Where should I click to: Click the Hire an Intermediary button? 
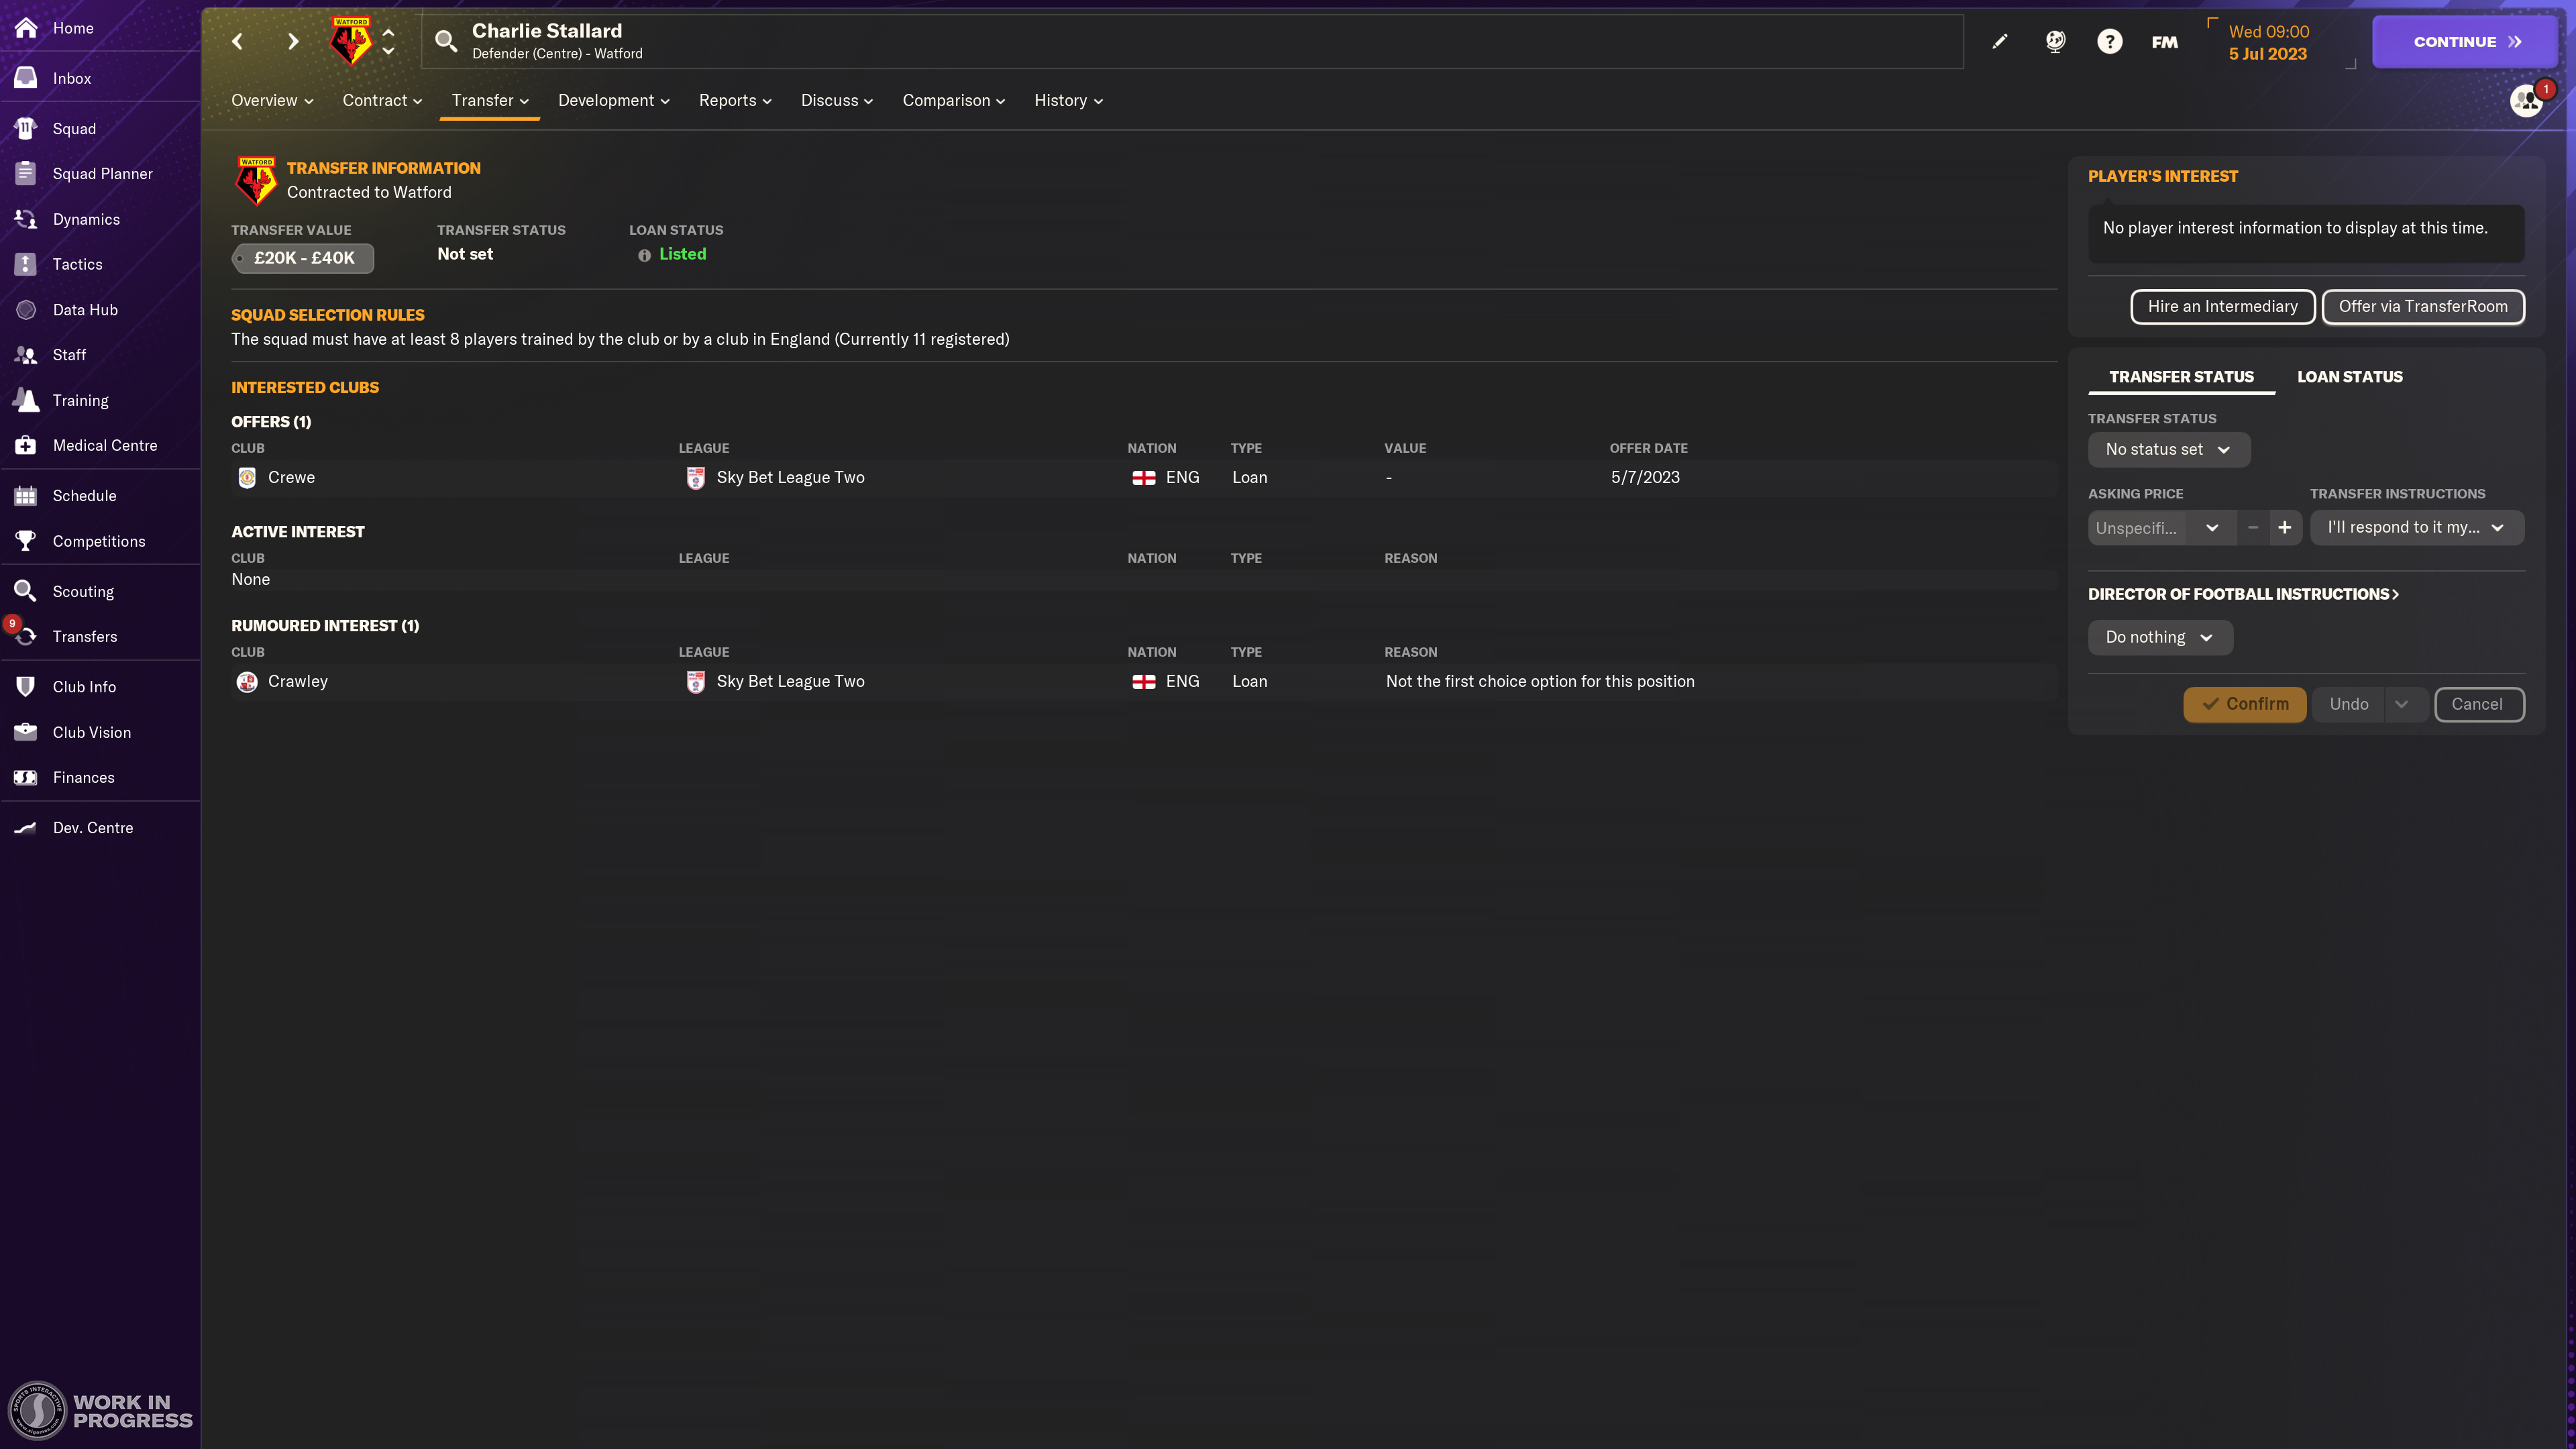(2222, 306)
